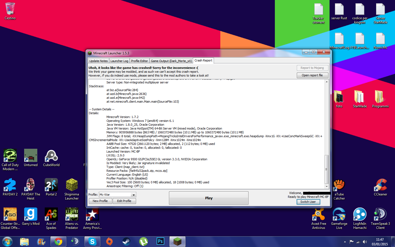
Task: Launch Google Chrome from the taskbar
Action: (x=58, y=242)
